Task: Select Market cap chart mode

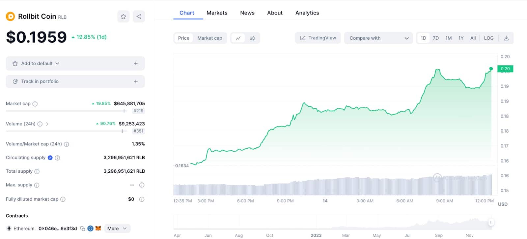Action: coord(210,38)
